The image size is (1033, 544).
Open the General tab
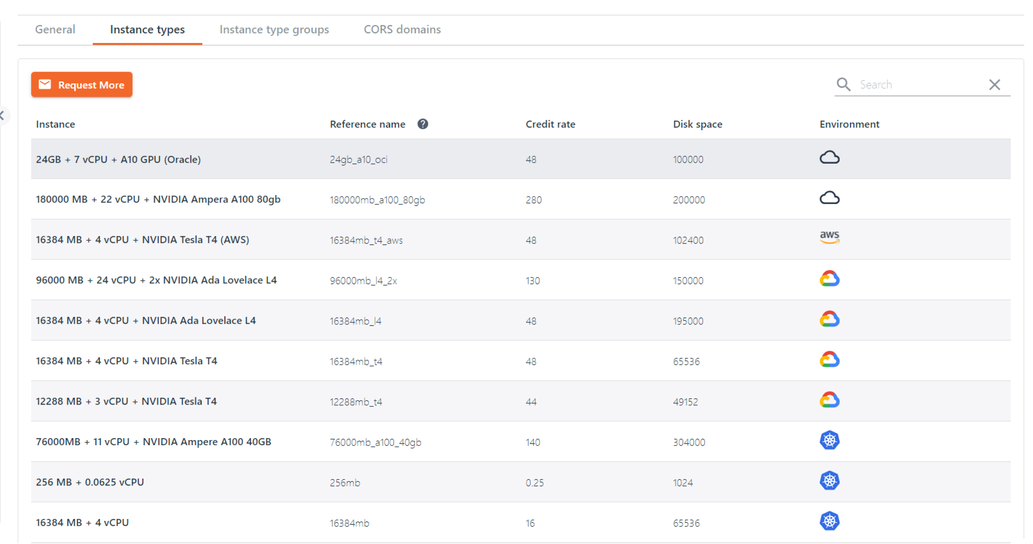pos(55,29)
